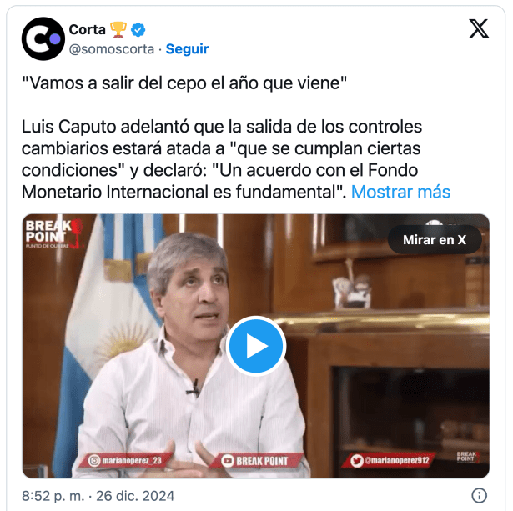Open the Corta profile avatar
Screen dimensions: 513x511
43,38
